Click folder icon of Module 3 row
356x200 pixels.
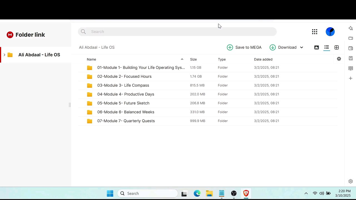pos(89,86)
